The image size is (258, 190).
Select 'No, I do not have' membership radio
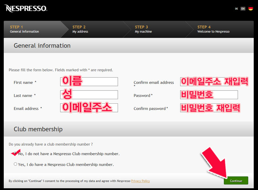15,153
